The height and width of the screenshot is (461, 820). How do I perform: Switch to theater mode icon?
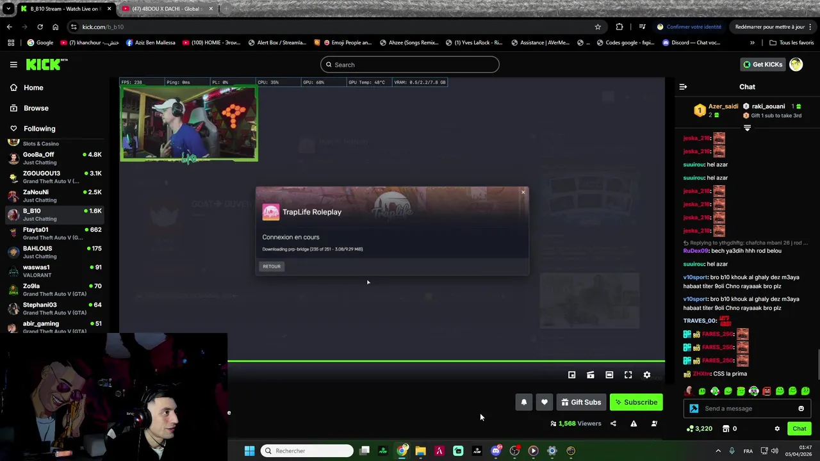[609, 375]
